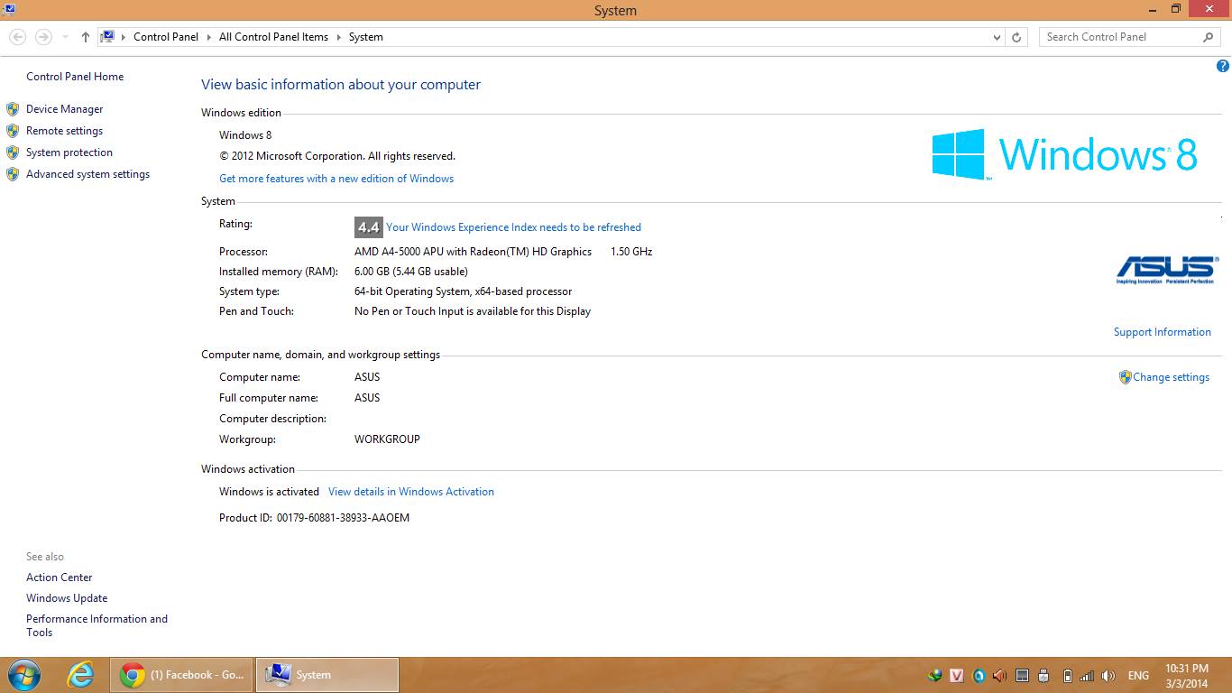Switch to the Facebook Chrome taskbar window
This screenshot has width=1232, height=693.
tap(182, 675)
